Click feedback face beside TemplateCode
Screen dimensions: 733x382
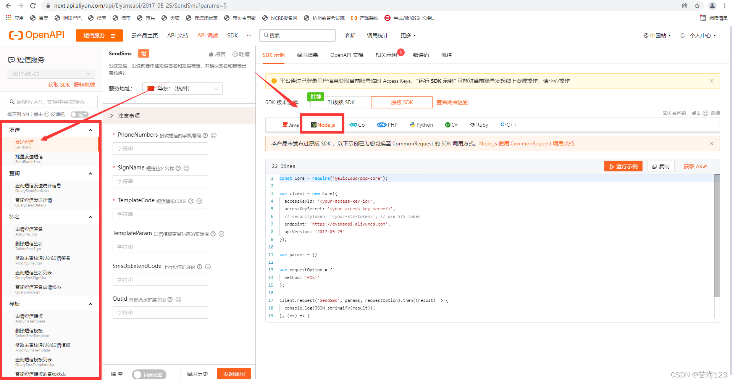[199, 201]
